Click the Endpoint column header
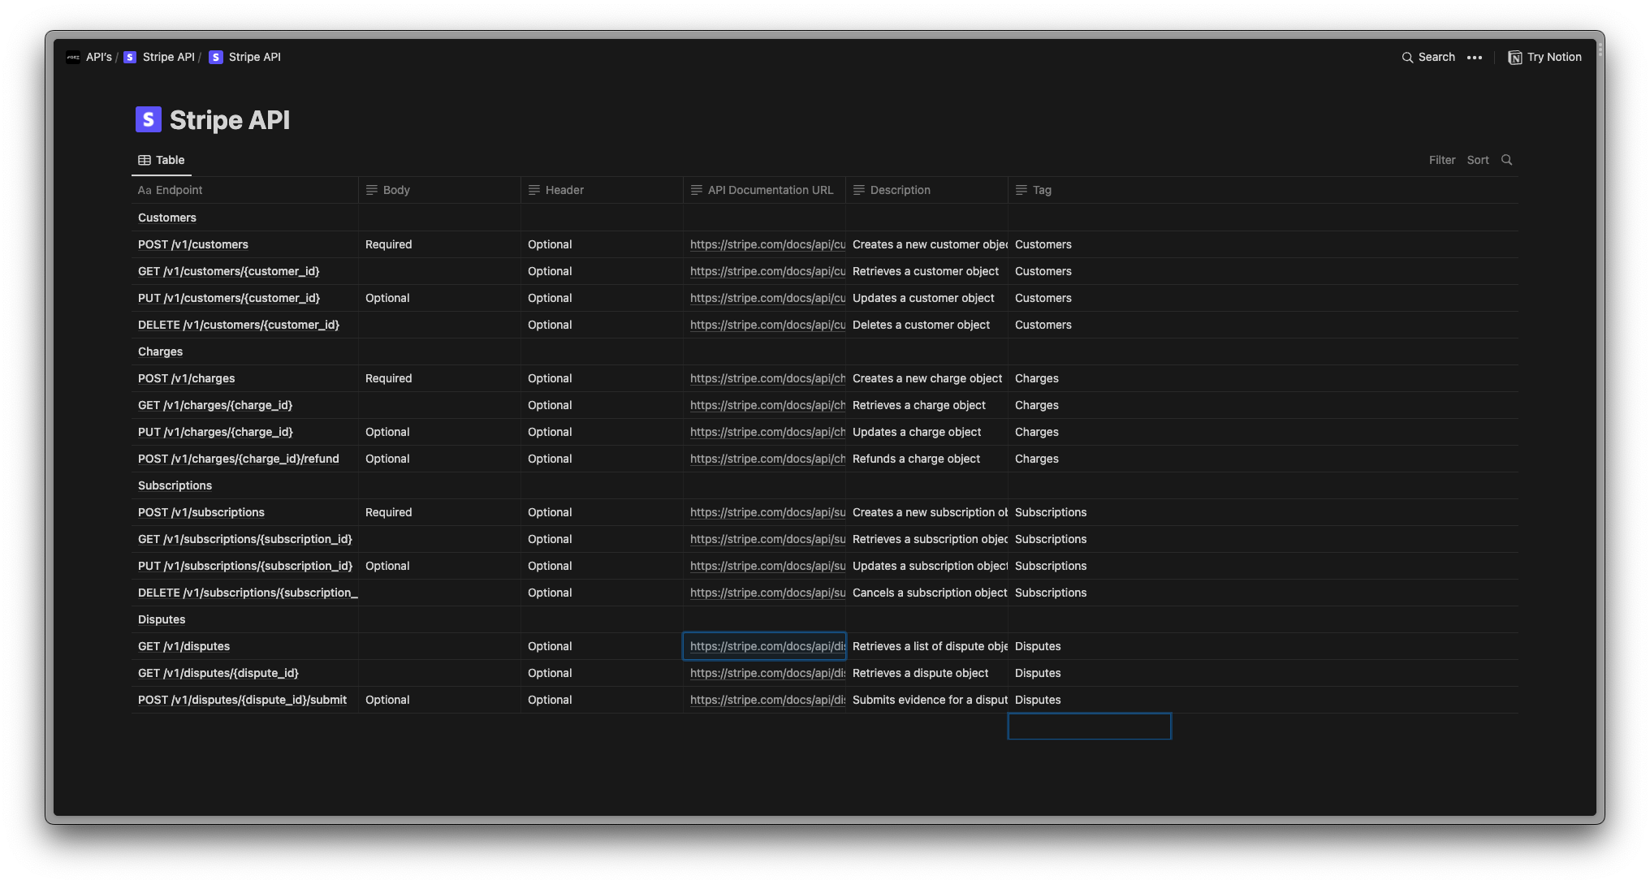 [x=244, y=190]
